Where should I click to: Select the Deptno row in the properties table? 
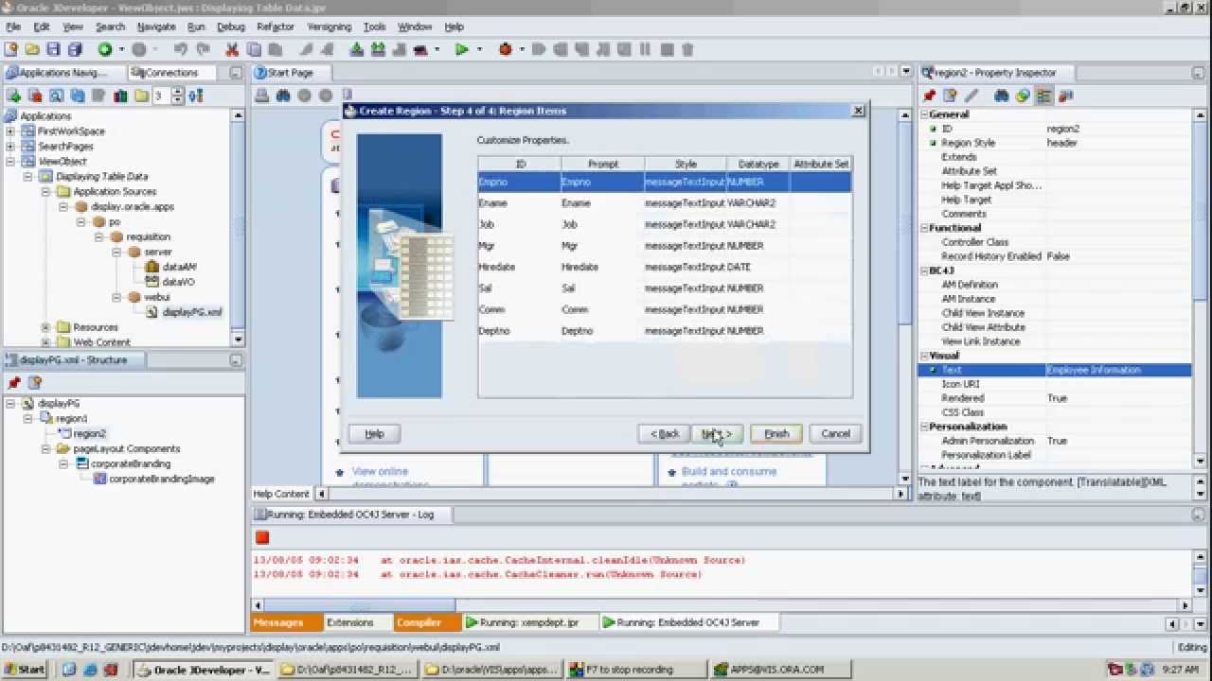665,331
